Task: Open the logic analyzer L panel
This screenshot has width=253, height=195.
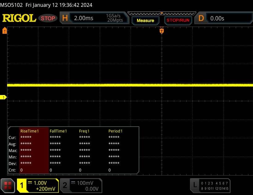Action: pyautogui.click(x=210, y=185)
